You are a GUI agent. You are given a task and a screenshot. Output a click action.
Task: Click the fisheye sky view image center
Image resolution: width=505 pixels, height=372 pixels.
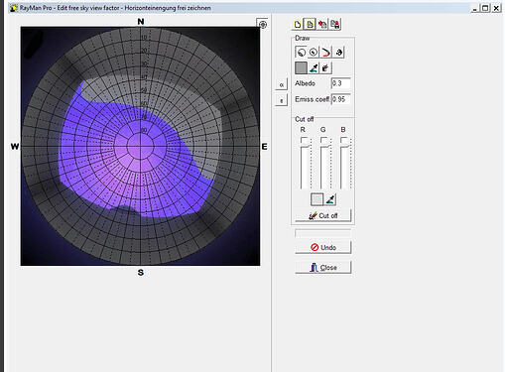[x=140, y=146]
